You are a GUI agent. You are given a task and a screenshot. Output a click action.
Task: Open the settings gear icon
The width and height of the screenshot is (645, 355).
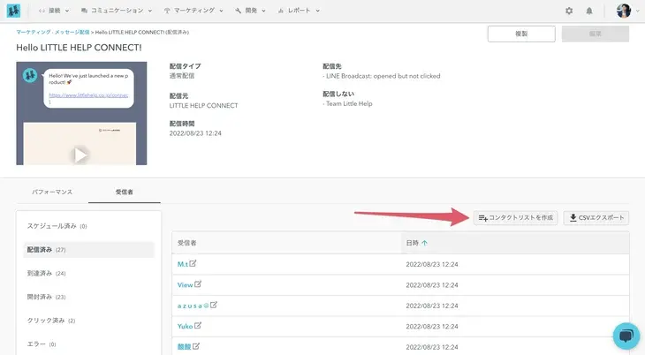(x=569, y=11)
